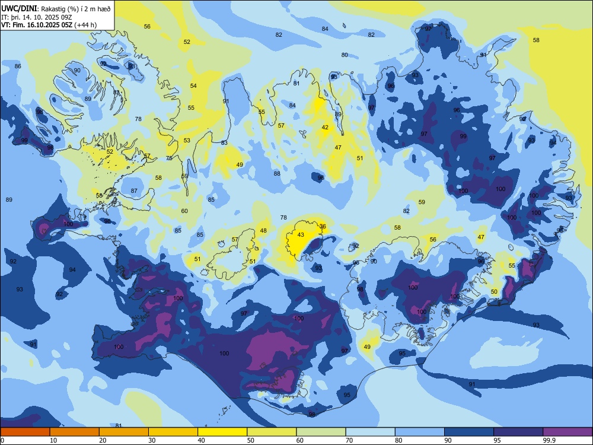Click the legend label "0"
The height and width of the screenshot is (445, 593).
point(2,440)
